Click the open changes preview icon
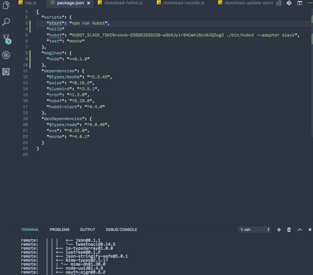The height and width of the screenshot is (275, 313). [279, 3]
